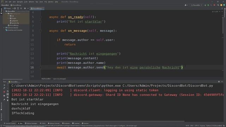Image resolution: width=226 pixels, height=127 pixels.
Task: Select DiscordBot.py in project tree
Action: (x=13, y=25)
